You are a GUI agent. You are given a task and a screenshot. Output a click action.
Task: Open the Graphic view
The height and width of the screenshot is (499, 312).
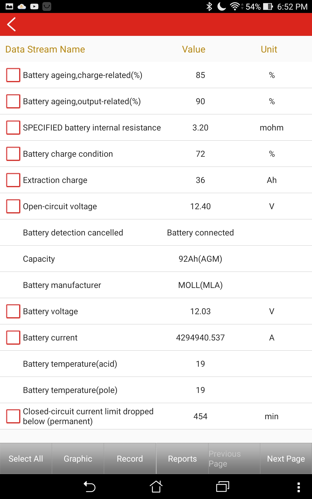point(78,459)
